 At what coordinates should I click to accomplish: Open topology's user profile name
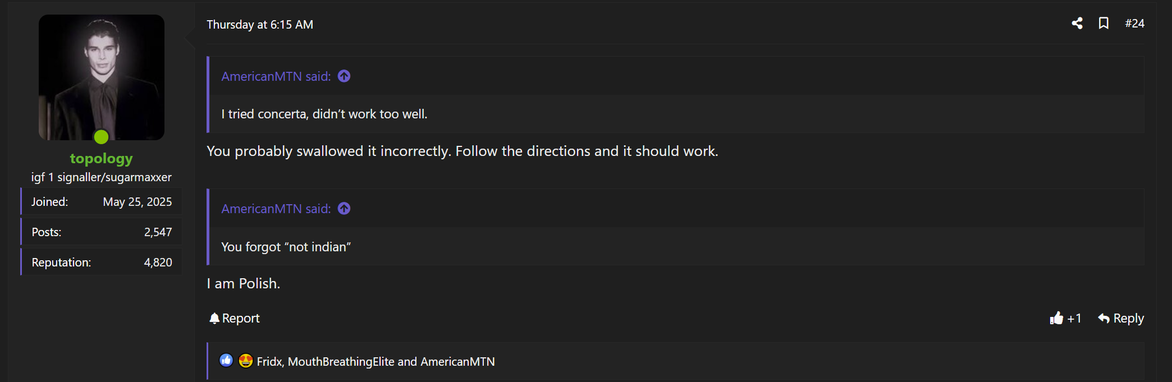[102, 159]
